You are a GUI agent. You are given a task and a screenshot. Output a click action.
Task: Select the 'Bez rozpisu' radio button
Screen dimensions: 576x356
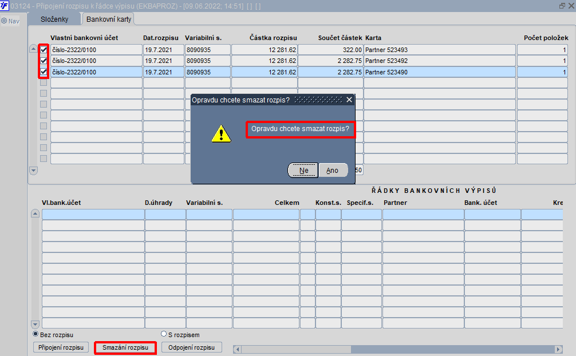[x=35, y=334]
